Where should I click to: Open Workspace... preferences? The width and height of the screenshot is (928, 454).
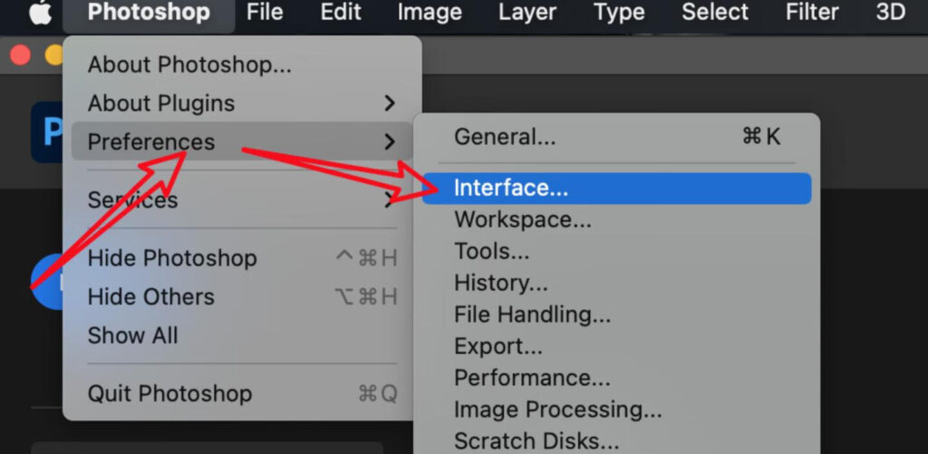(x=616, y=220)
